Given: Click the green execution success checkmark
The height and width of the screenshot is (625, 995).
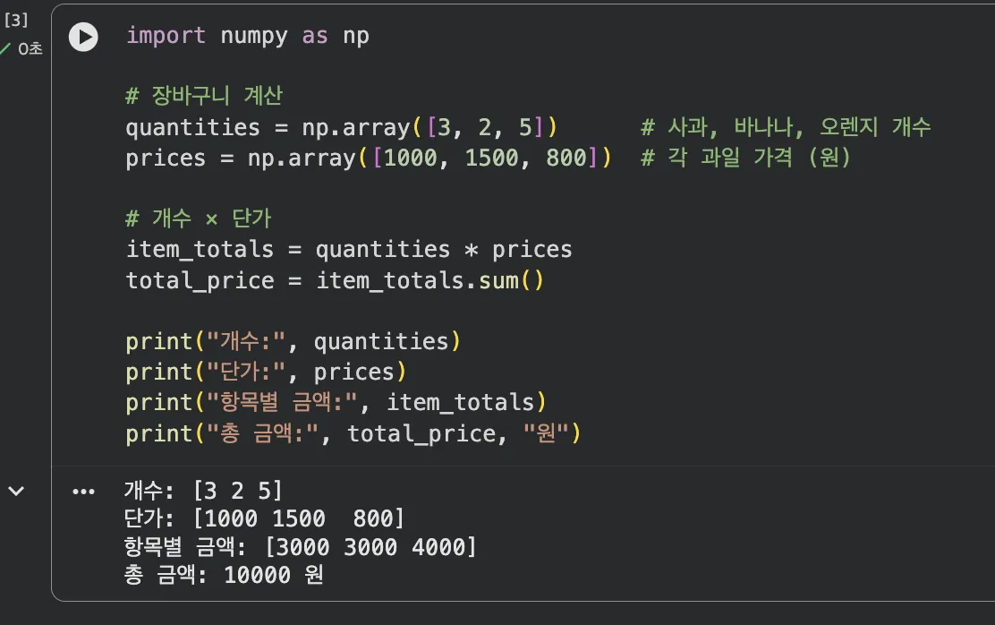Looking at the screenshot, I should coord(6,49).
